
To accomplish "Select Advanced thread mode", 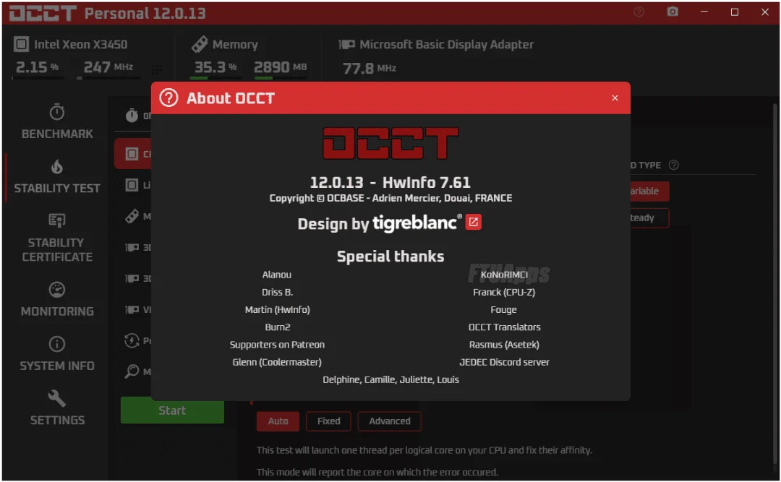I will pyautogui.click(x=390, y=421).
